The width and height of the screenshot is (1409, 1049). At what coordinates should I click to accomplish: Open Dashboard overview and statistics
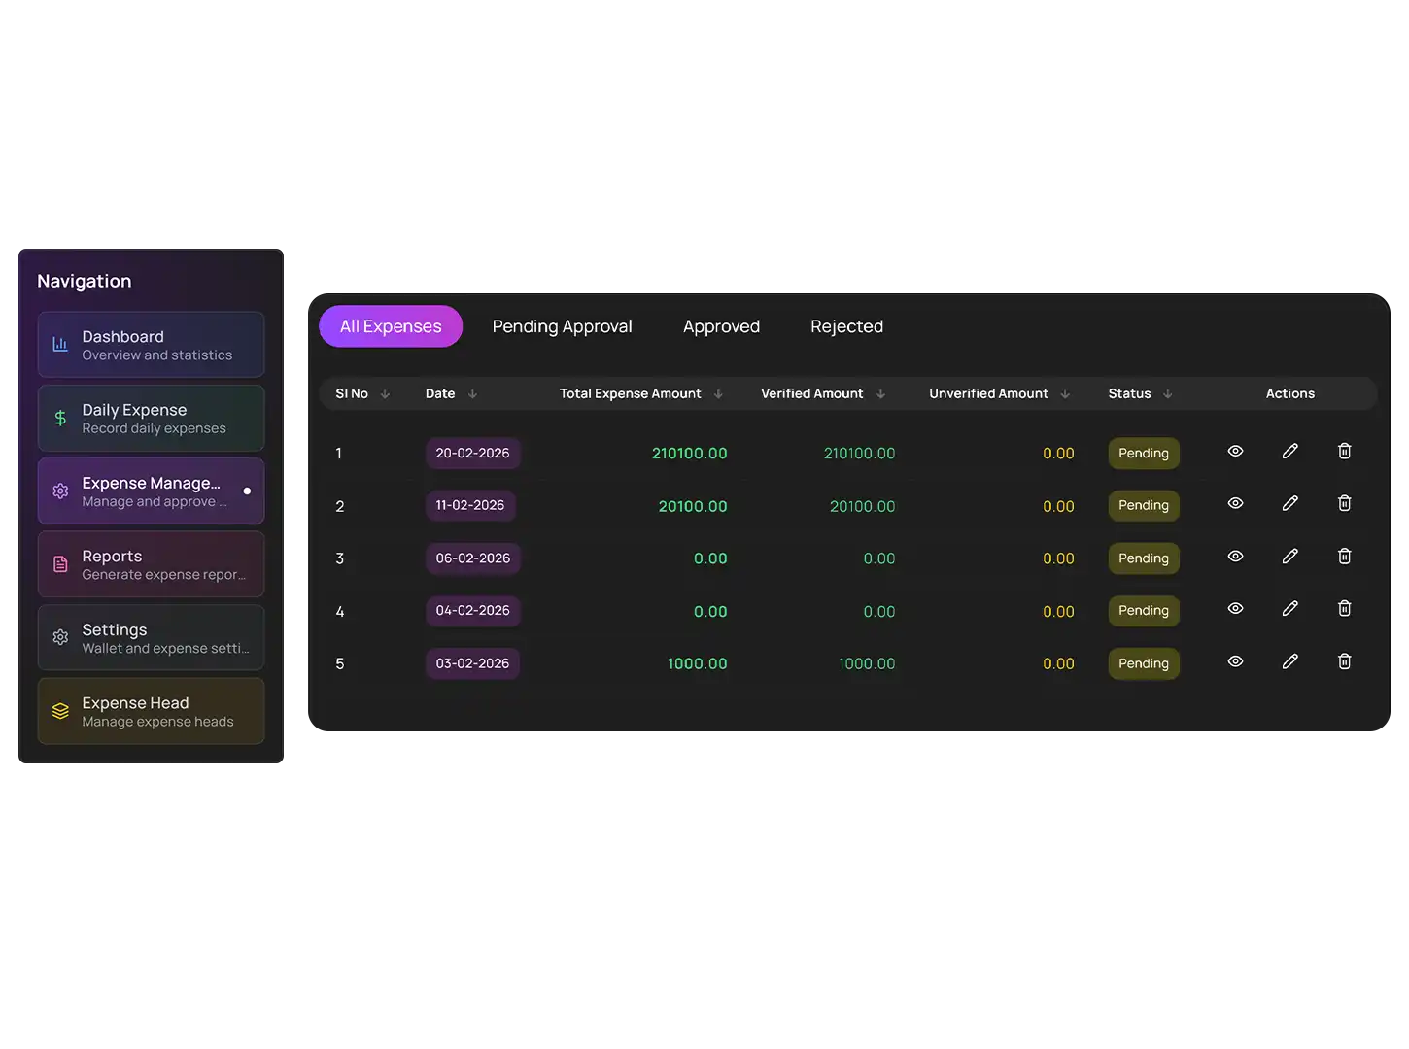151,345
